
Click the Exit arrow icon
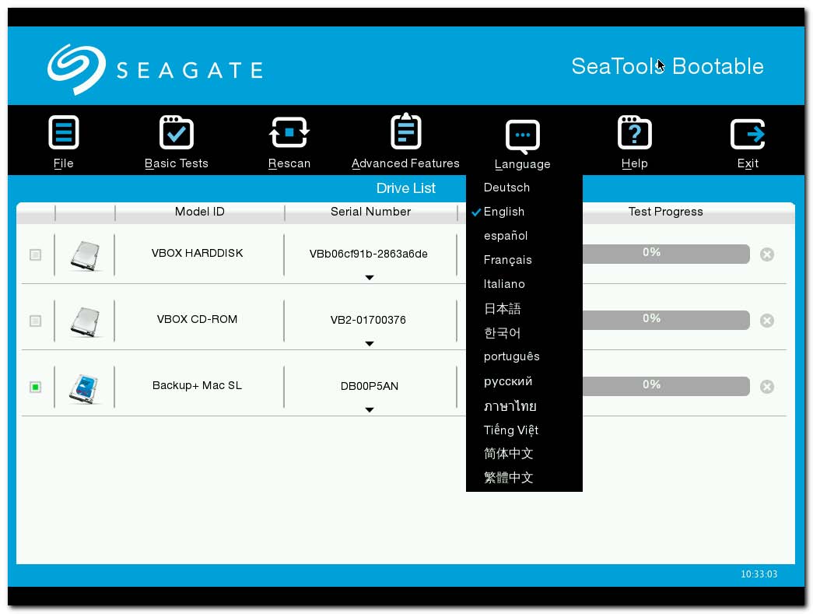coord(747,131)
